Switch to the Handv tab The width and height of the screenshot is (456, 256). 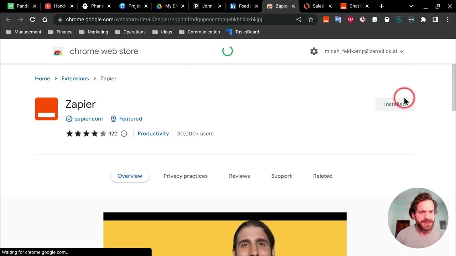pyautogui.click(x=59, y=6)
